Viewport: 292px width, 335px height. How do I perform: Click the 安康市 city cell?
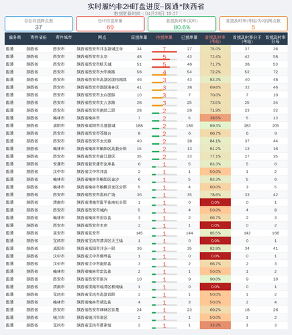59,164
